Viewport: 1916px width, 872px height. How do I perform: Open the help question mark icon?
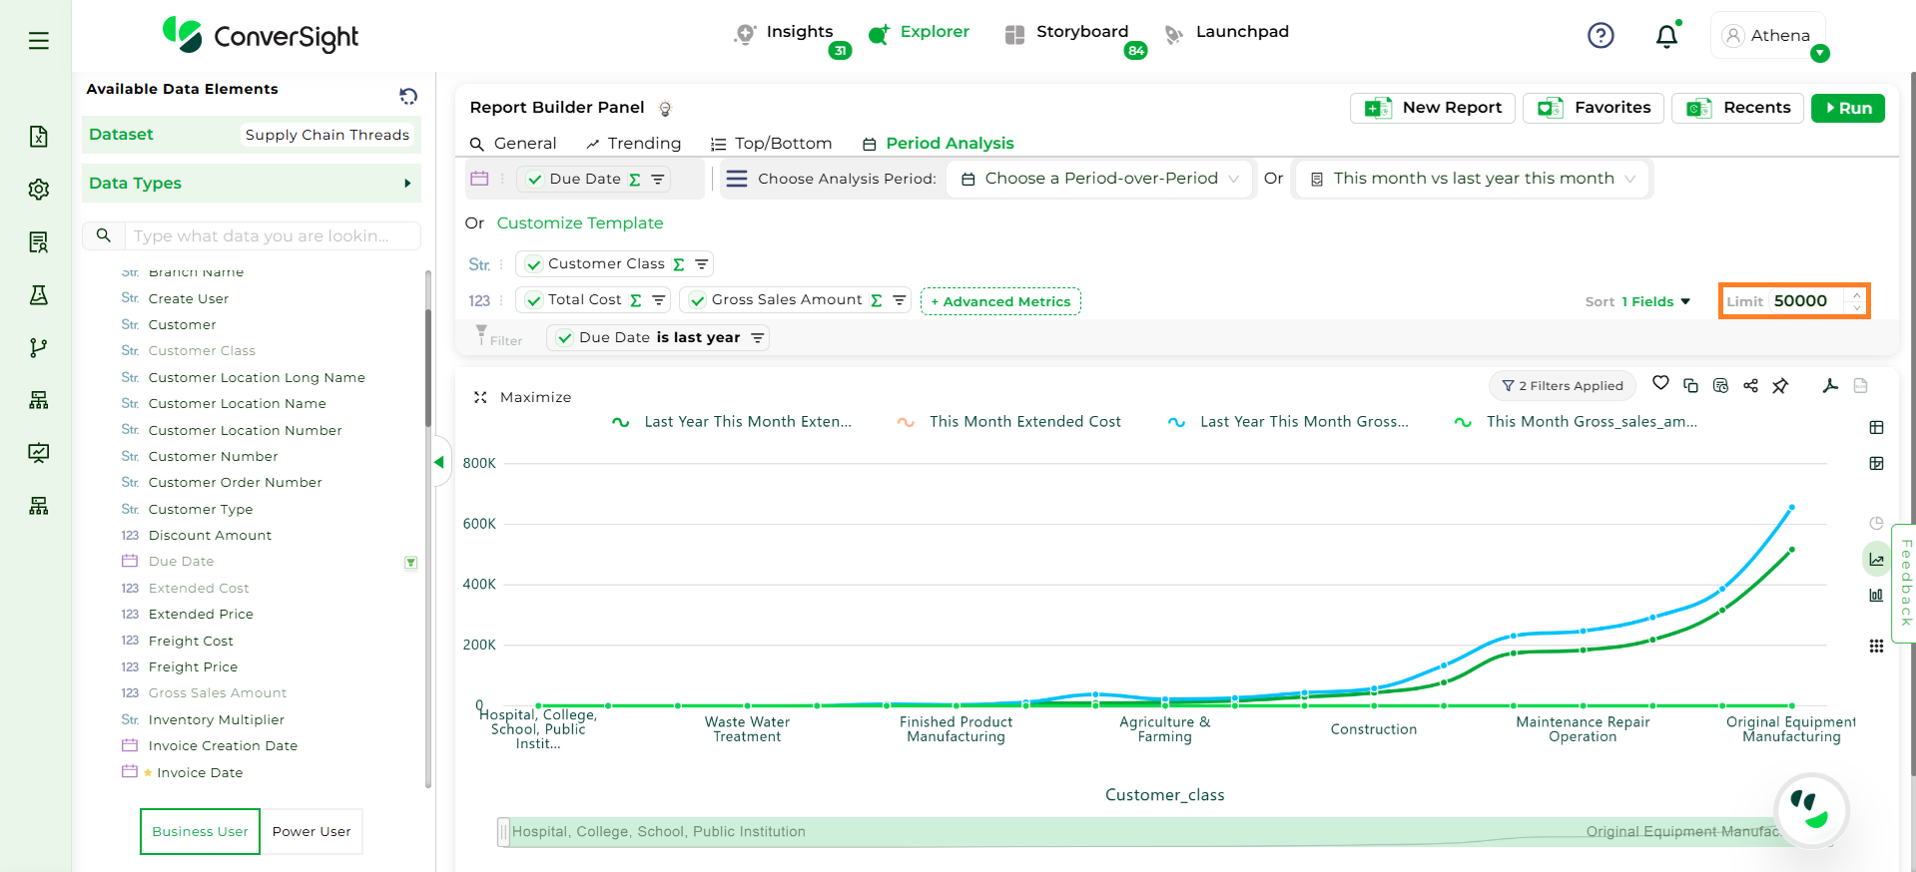(x=1599, y=36)
